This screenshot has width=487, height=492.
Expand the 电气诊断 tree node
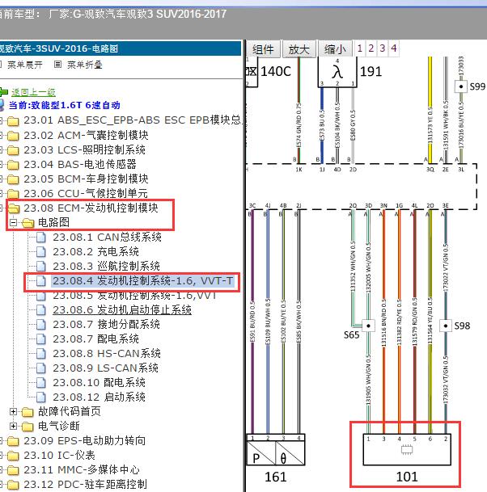click(x=13, y=426)
